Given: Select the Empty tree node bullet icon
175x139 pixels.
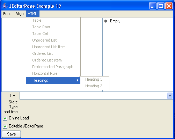Looking at the screenshot, I should [x=105, y=21].
